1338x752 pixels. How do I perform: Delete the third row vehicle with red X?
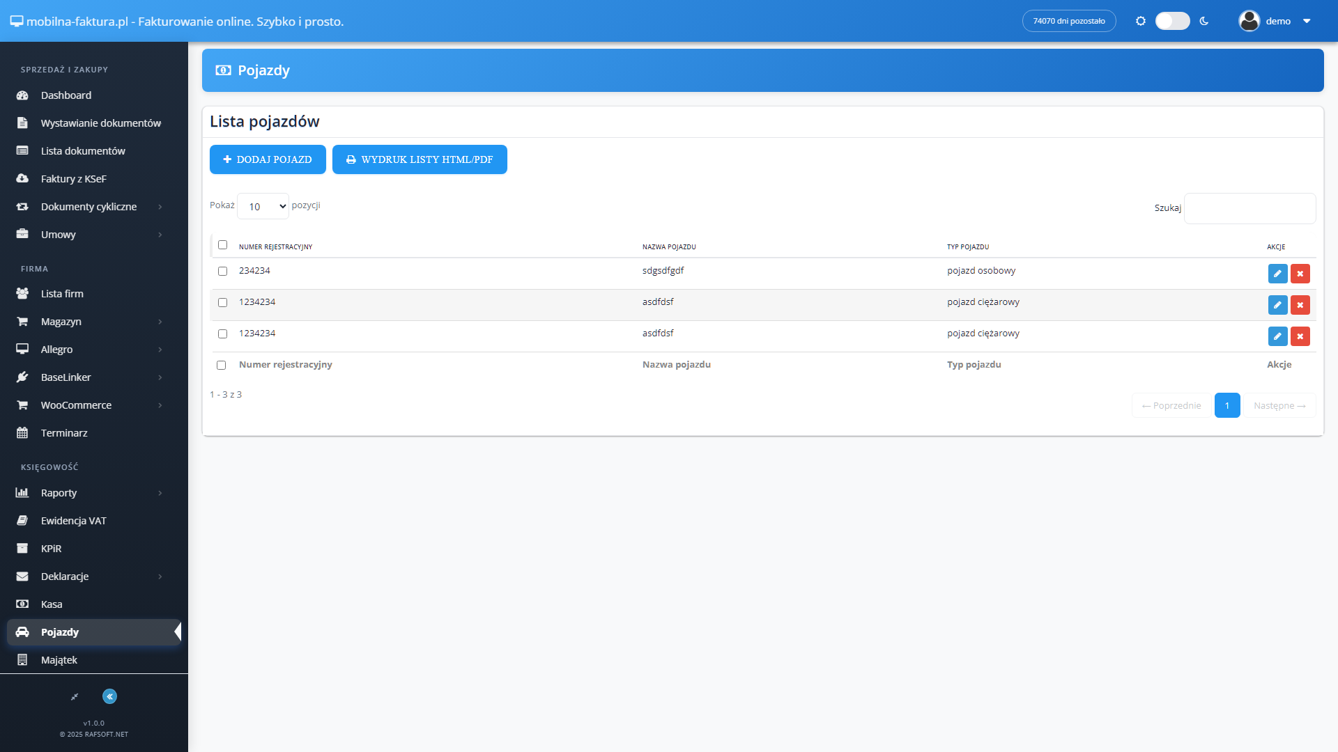[x=1300, y=336]
